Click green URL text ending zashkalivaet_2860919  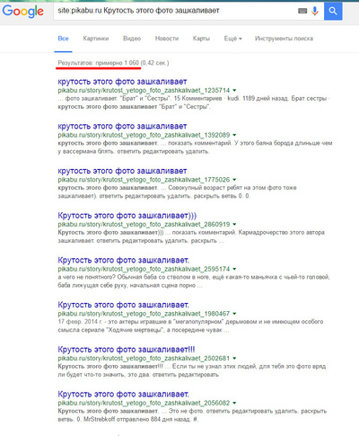(x=144, y=224)
